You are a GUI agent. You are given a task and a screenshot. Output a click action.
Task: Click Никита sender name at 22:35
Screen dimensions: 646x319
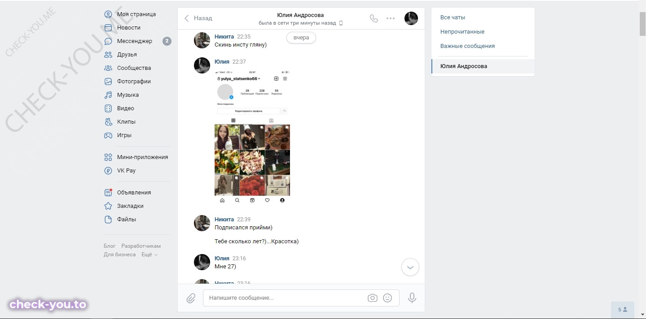(224, 37)
